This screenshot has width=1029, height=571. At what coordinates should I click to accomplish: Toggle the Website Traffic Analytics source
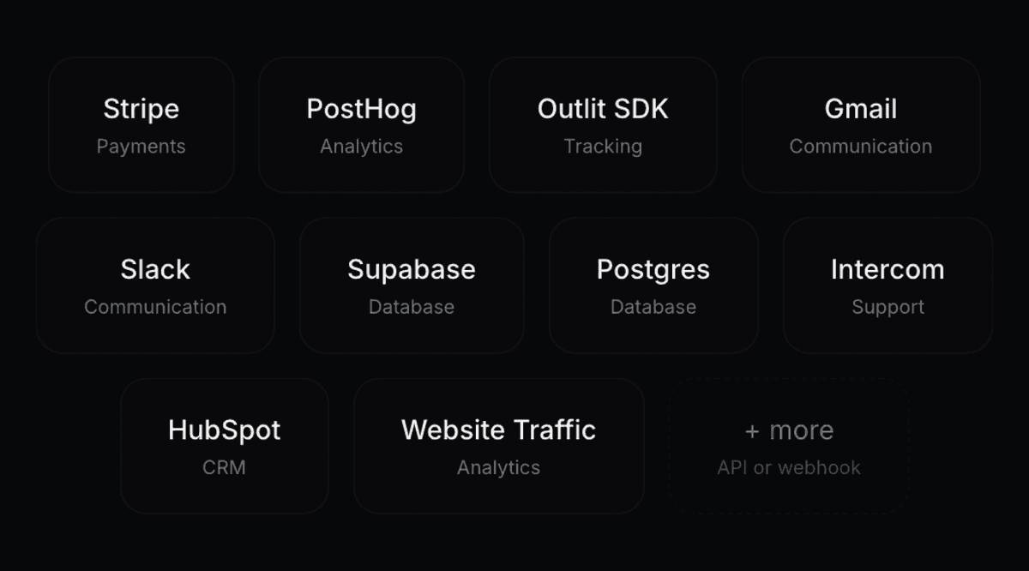tap(498, 445)
